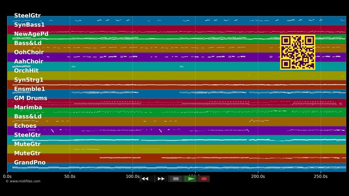This screenshot has width=349, height=196.
Task: Stop playback with the square stop button
Action: click(x=176, y=179)
